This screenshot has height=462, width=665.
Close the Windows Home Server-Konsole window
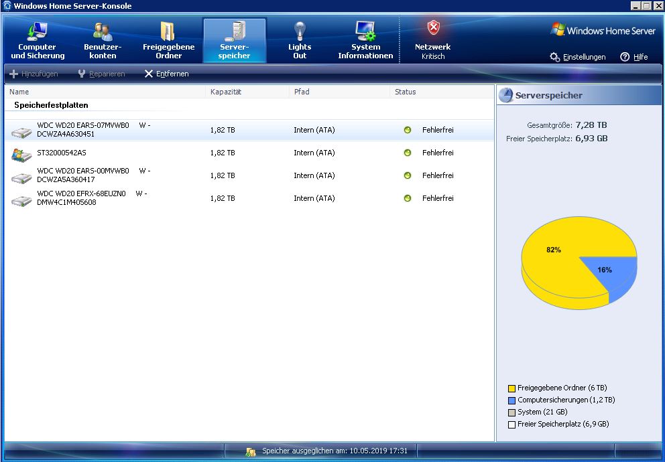click(x=658, y=5)
